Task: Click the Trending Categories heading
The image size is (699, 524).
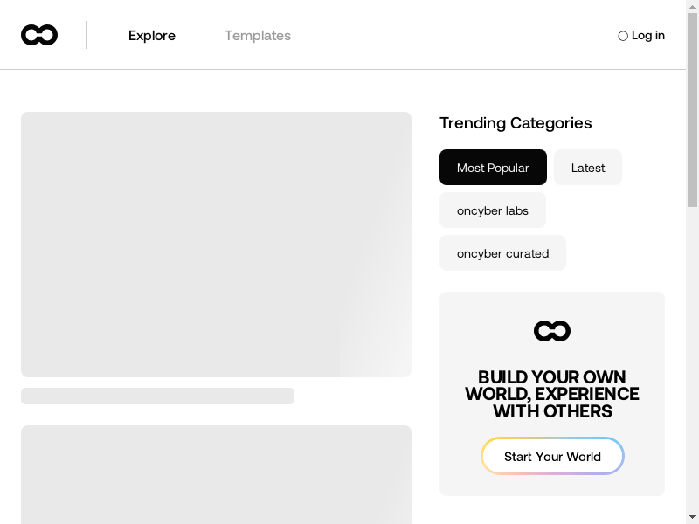Action: 516,123
